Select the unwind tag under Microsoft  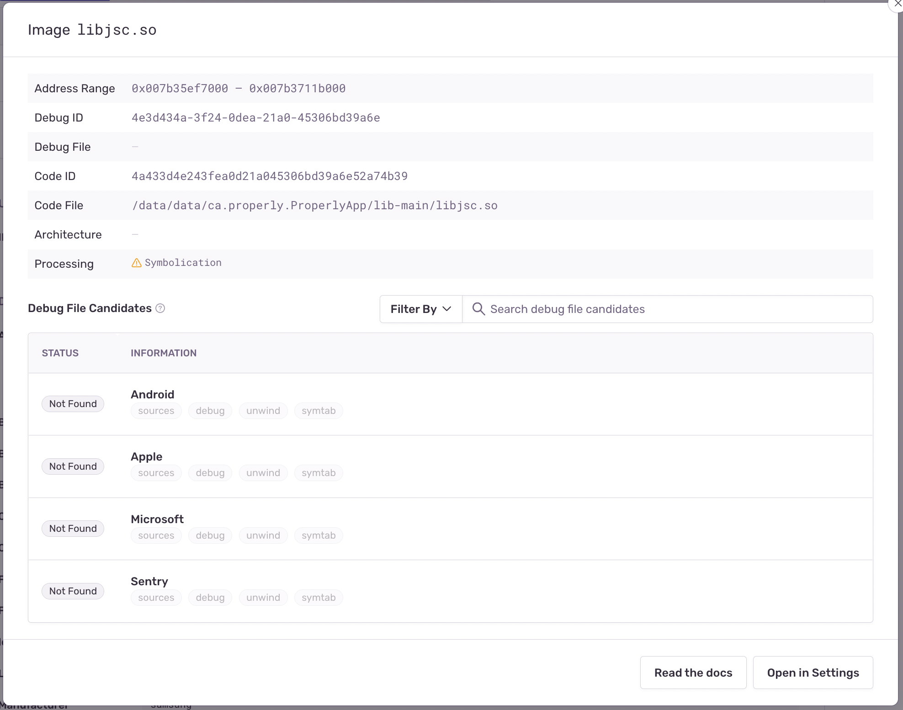[x=263, y=535]
